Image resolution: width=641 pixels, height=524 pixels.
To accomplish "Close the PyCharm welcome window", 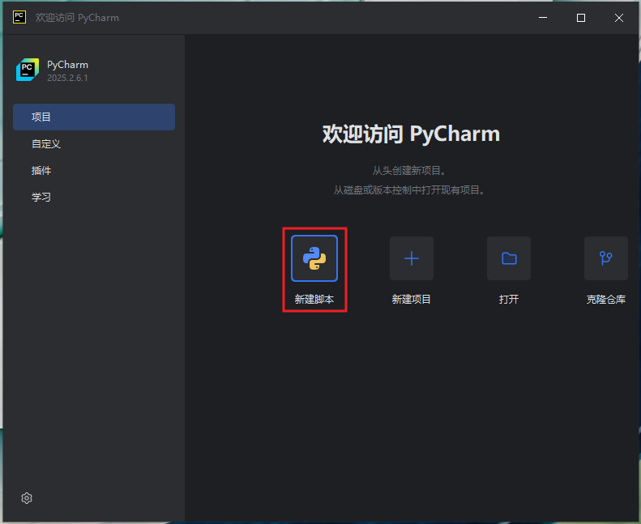I will point(619,18).
